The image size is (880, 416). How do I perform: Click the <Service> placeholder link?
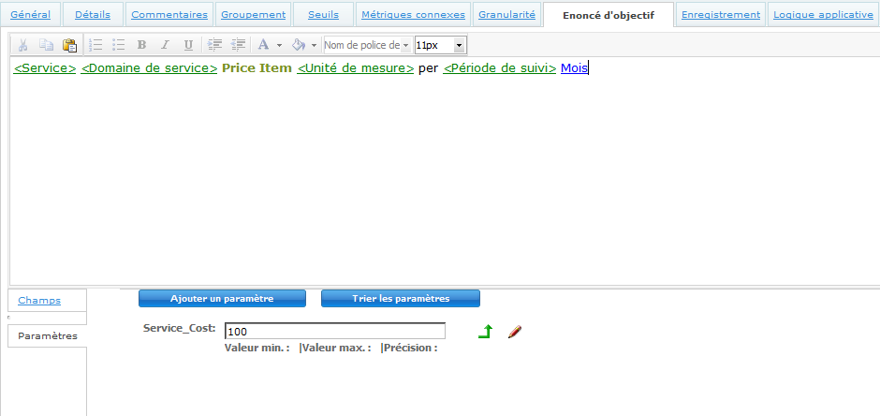click(x=45, y=68)
